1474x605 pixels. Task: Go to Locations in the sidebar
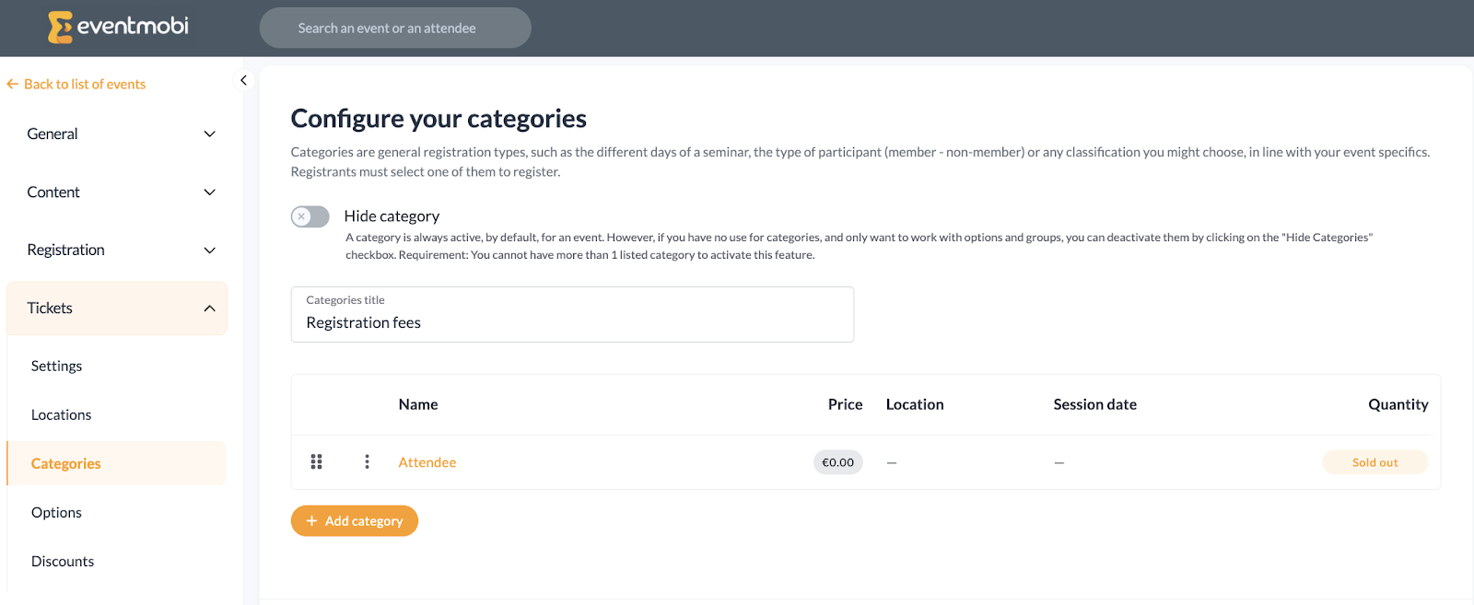tap(61, 414)
